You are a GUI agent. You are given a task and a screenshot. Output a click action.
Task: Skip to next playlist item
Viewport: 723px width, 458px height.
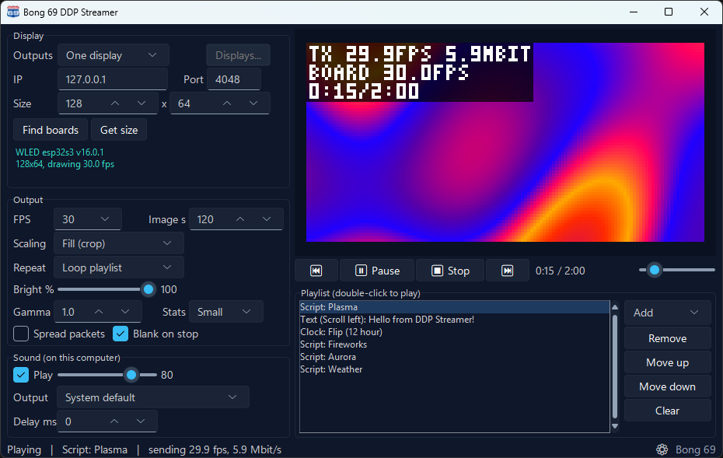pyautogui.click(x=507, y=271)
